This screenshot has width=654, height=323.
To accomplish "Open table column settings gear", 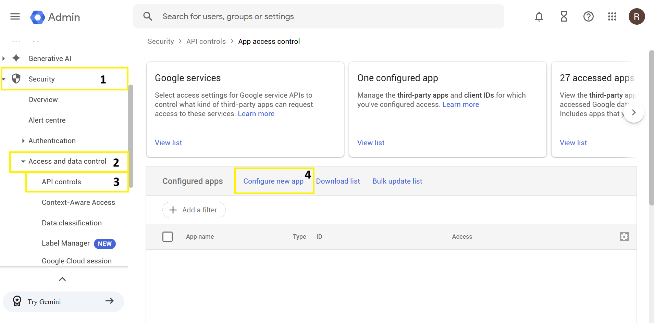I will point(624,237).
